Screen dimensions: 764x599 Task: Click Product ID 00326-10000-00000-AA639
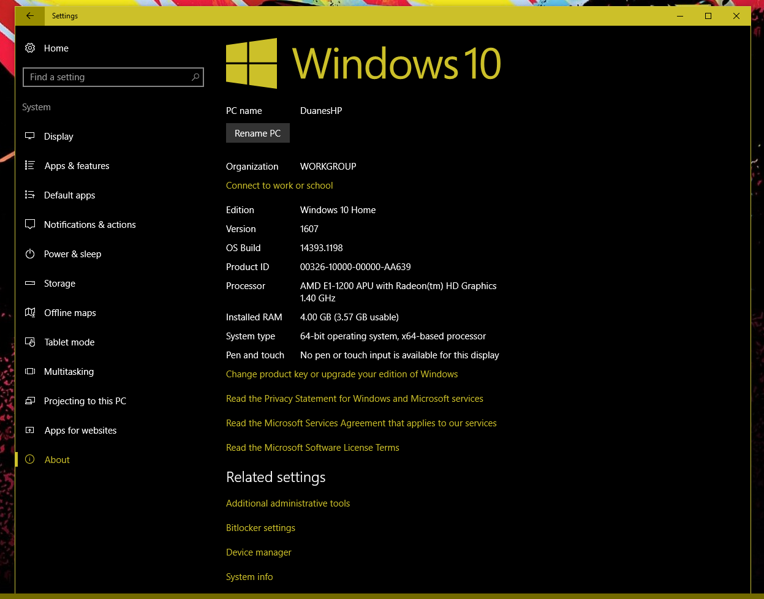coord(355,266)
